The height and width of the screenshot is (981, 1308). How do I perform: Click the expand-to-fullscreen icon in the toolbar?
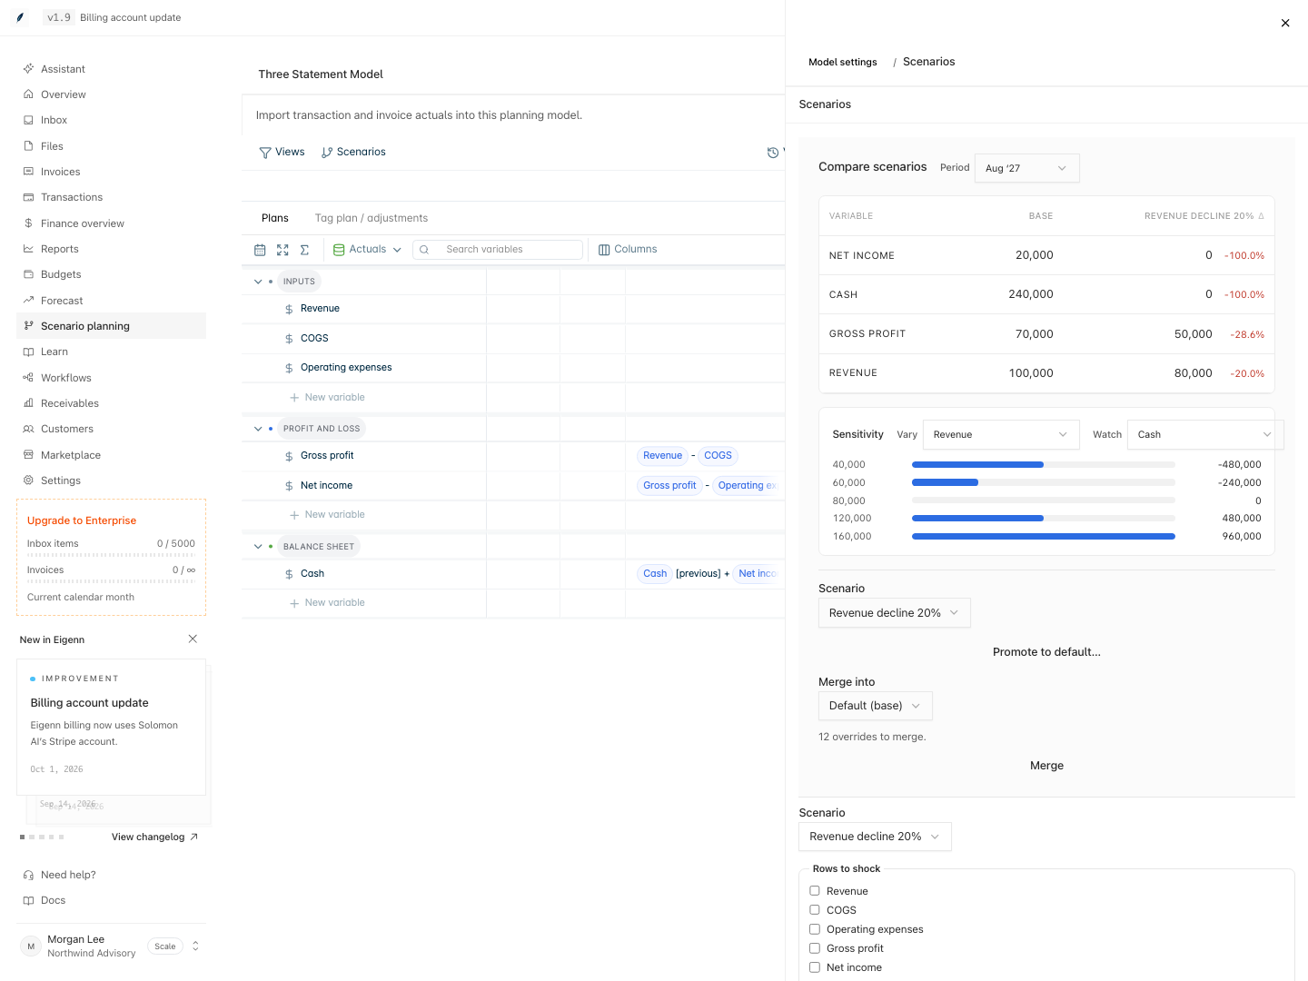[282, 250]
